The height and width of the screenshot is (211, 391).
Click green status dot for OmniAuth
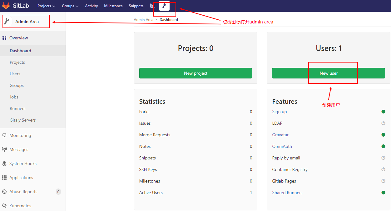[383, 146]
